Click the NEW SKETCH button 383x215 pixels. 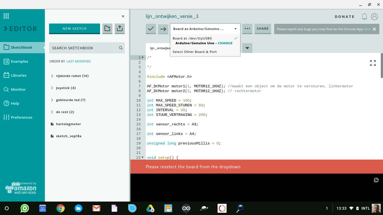coord(74,28)
